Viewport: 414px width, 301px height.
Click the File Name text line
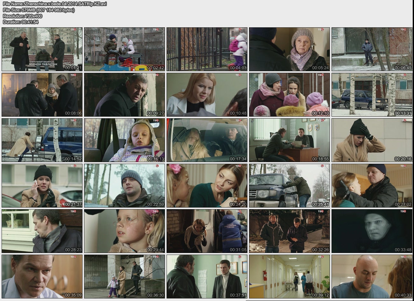point(55,4)
